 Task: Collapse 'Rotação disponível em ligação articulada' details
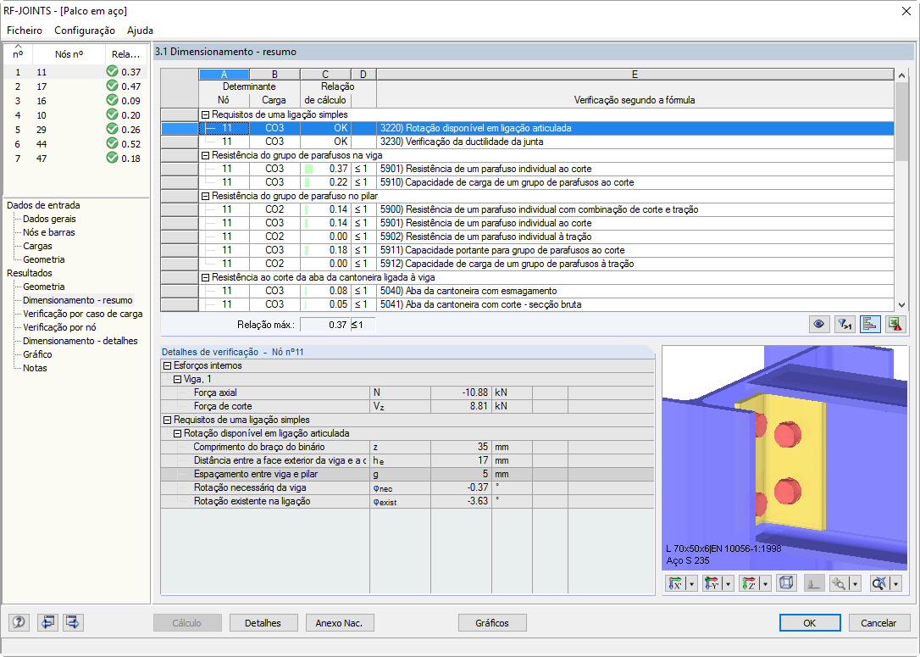[177, 433]
